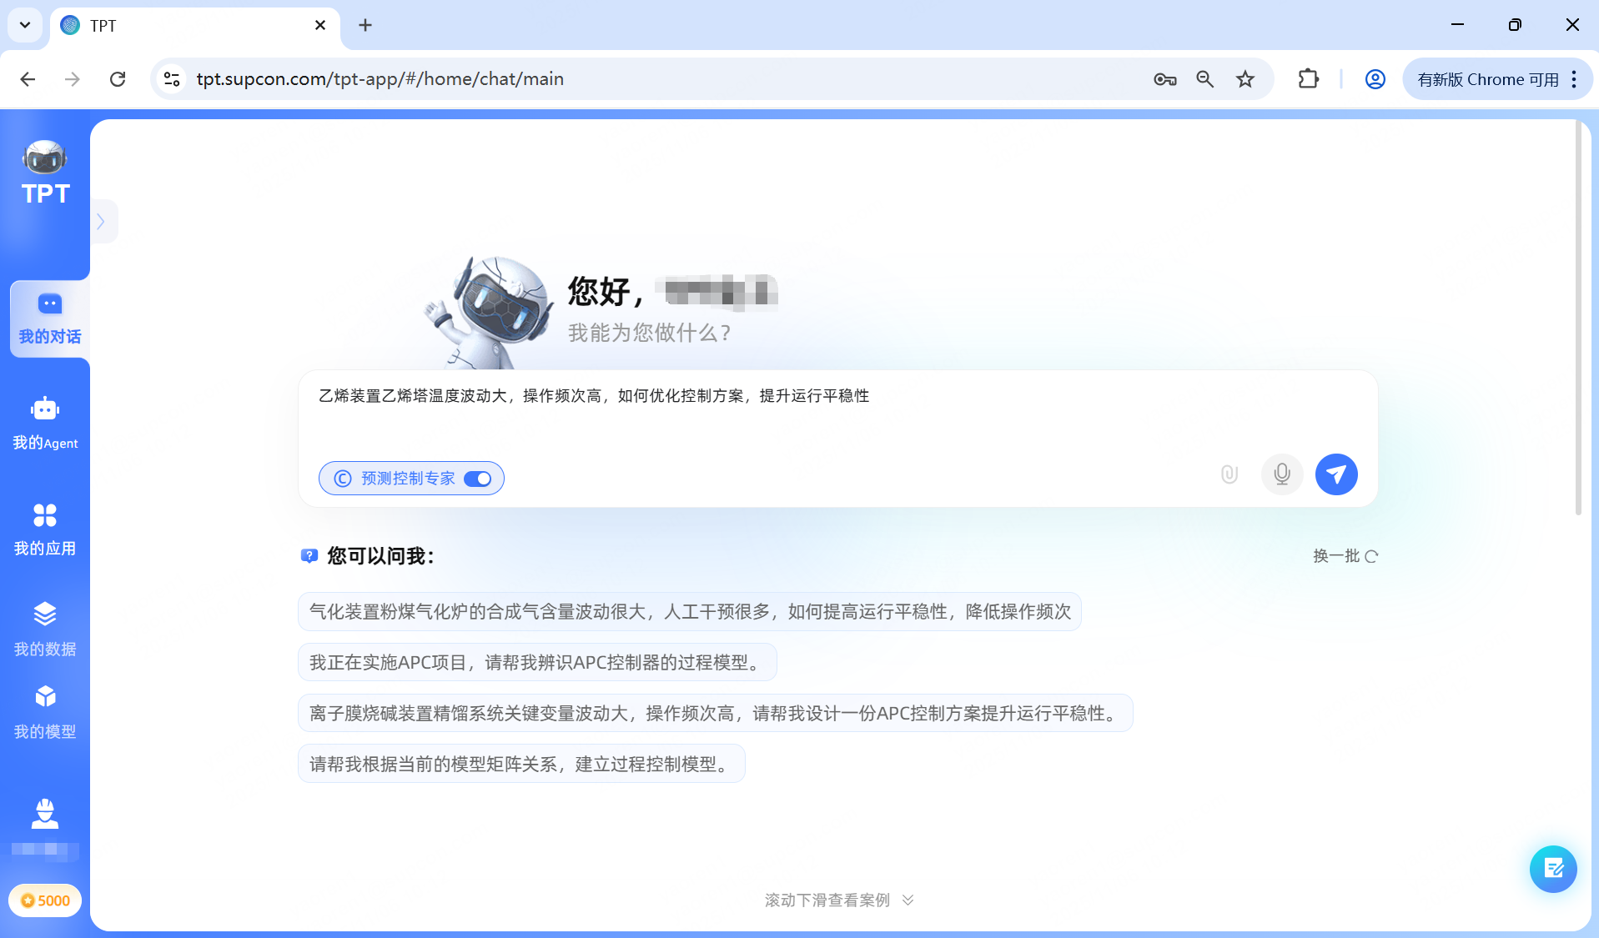Bookmark this page with the star icon
Image resolution: width=1599 pixels, height=938 pixels.
pos(1245,79)
